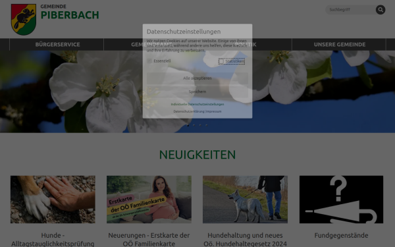
Task: Toggle the Essenziell checkbox
Action: (149, 61)
